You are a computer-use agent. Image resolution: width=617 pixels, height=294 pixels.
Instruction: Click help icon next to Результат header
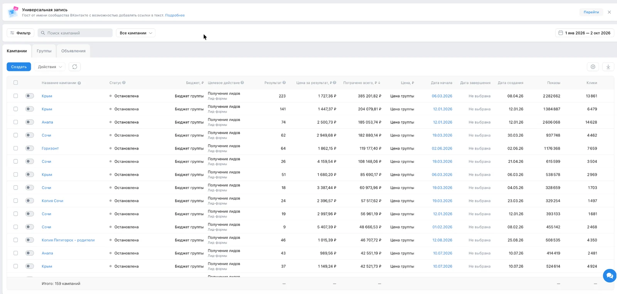click(x=284, y=82)
